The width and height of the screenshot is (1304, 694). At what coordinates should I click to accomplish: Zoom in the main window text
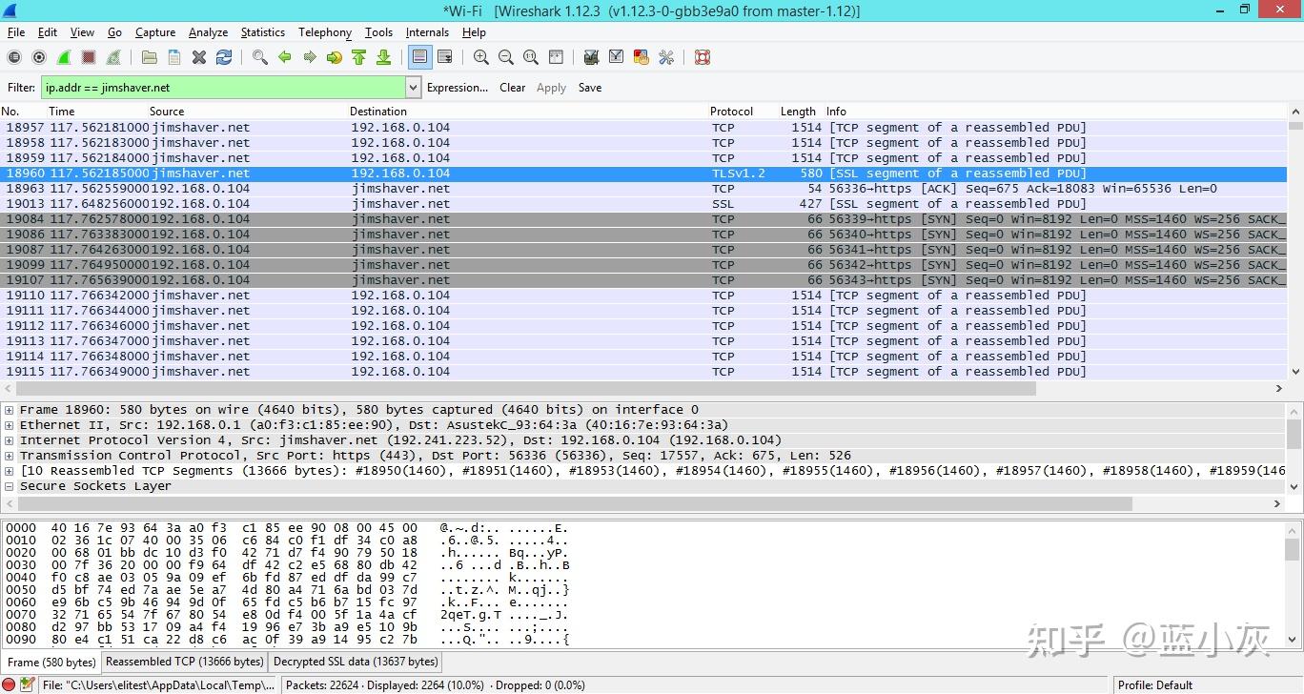[x=480, y=57]
